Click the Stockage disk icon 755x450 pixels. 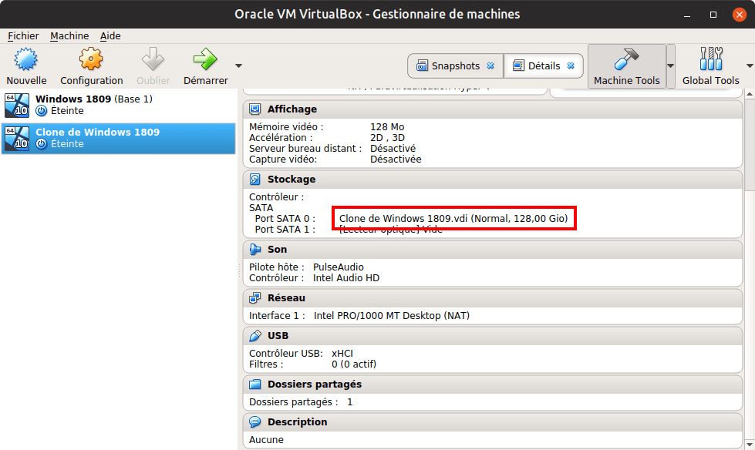click(254, 180)
